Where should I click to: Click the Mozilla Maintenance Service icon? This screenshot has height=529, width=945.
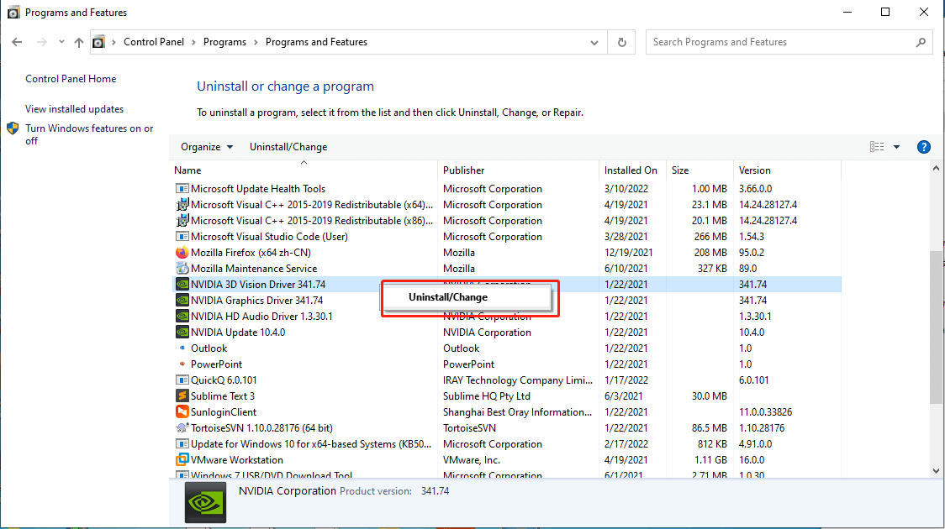click(x=182, y=269)
